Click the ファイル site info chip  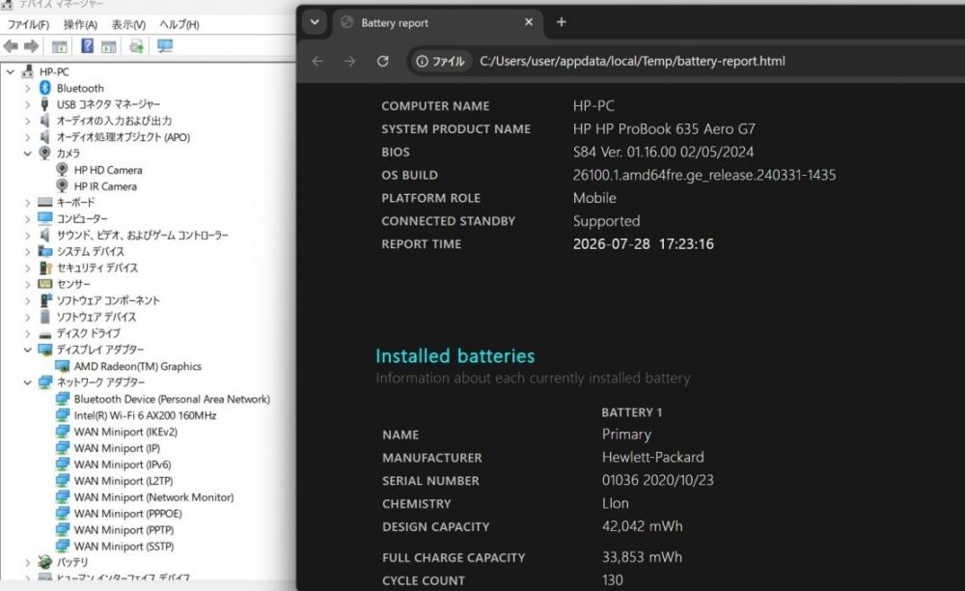tap(441, 61)
